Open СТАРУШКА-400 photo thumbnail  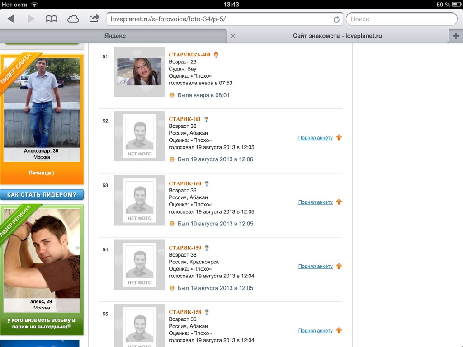point(139,72)
